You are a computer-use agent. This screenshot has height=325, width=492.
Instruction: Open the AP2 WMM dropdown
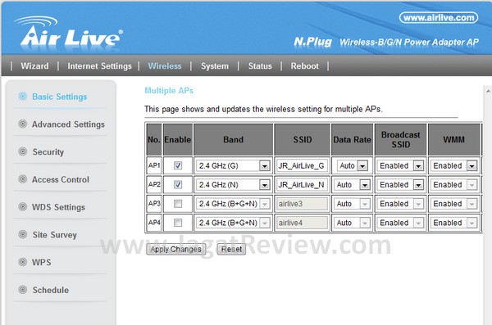click(453, 185)
